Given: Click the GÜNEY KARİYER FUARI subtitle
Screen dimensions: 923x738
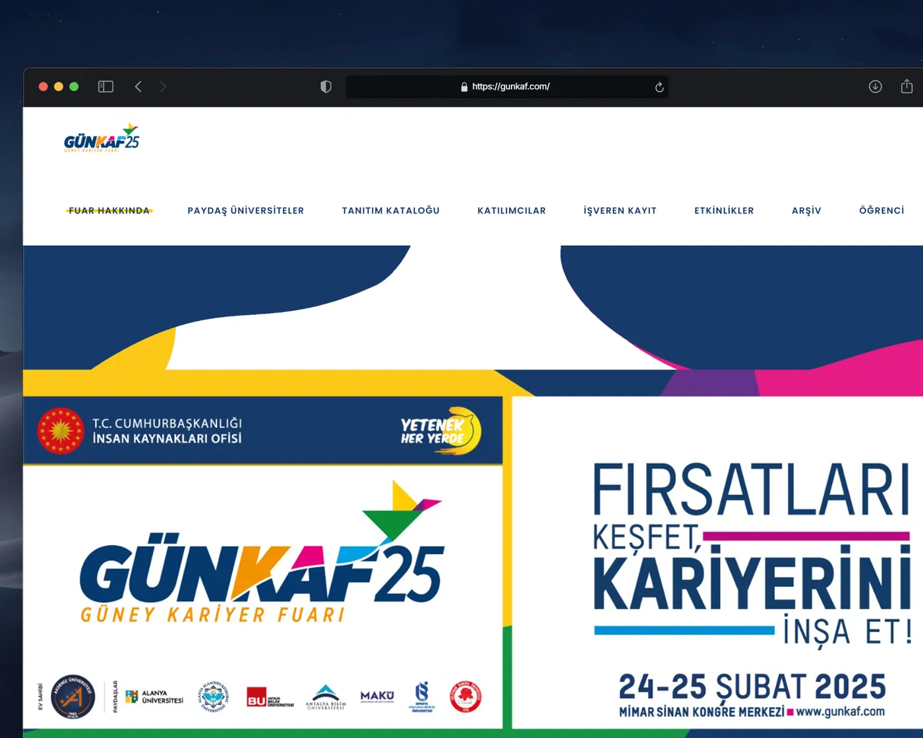Looking at the screenshot, I should 212,615.
